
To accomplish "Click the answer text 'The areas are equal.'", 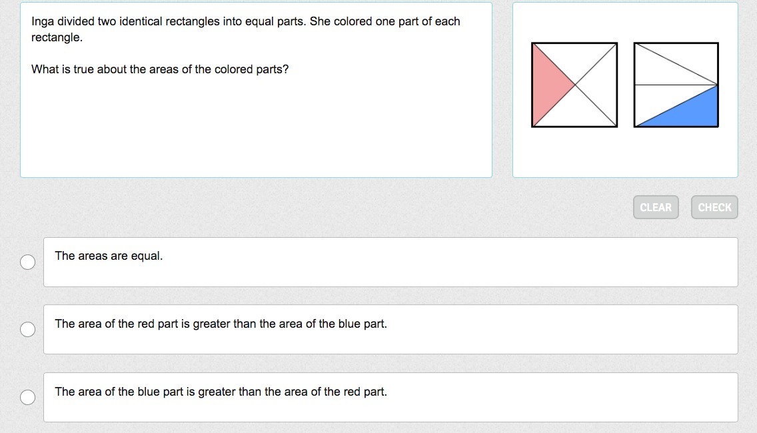I will [109, 256].
